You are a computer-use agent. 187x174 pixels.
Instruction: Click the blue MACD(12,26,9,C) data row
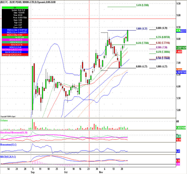15,52
